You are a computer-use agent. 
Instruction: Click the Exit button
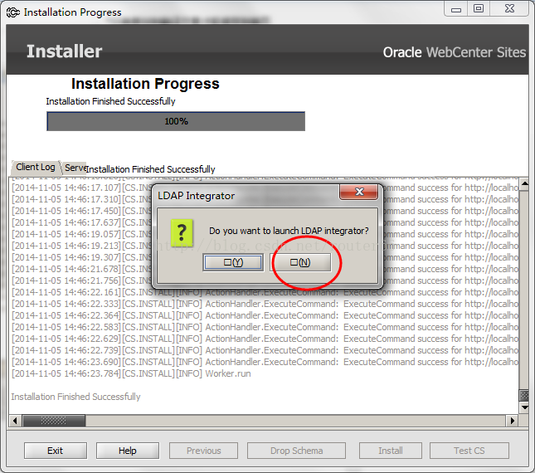coord(56,451)
